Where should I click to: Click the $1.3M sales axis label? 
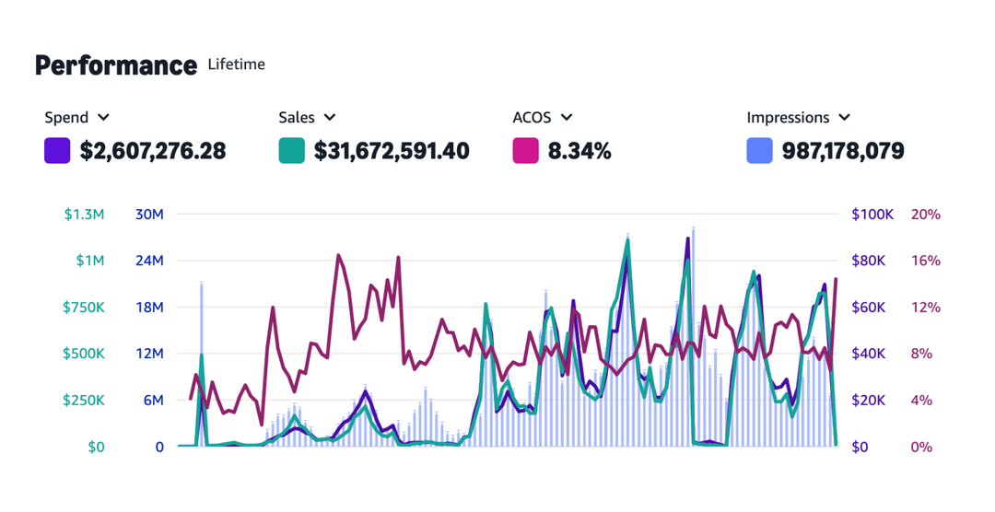coord(84,215)
